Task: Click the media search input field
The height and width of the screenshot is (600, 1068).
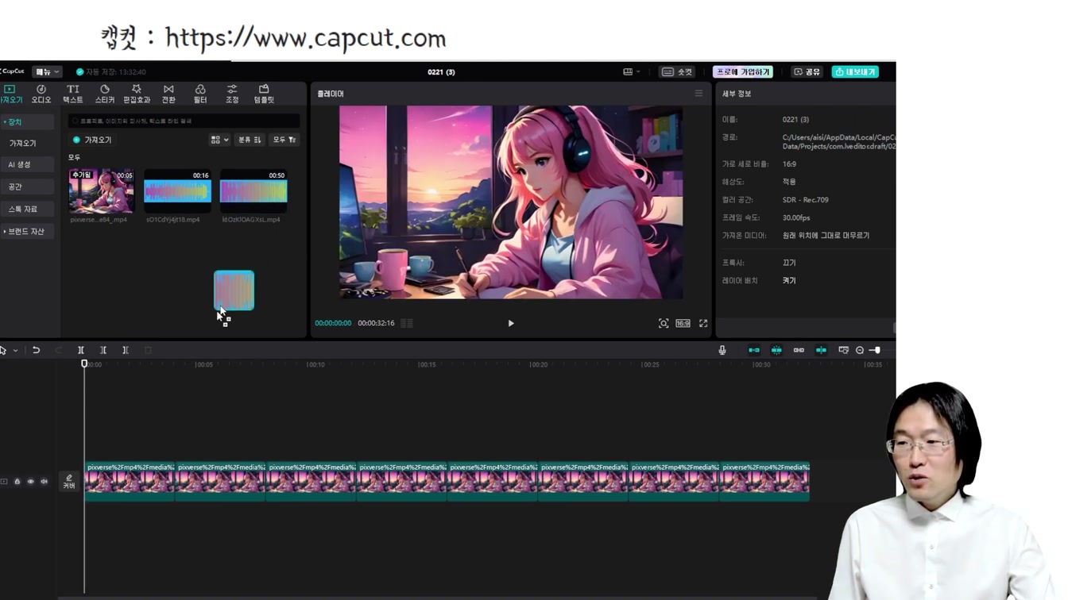Action: 184,121
